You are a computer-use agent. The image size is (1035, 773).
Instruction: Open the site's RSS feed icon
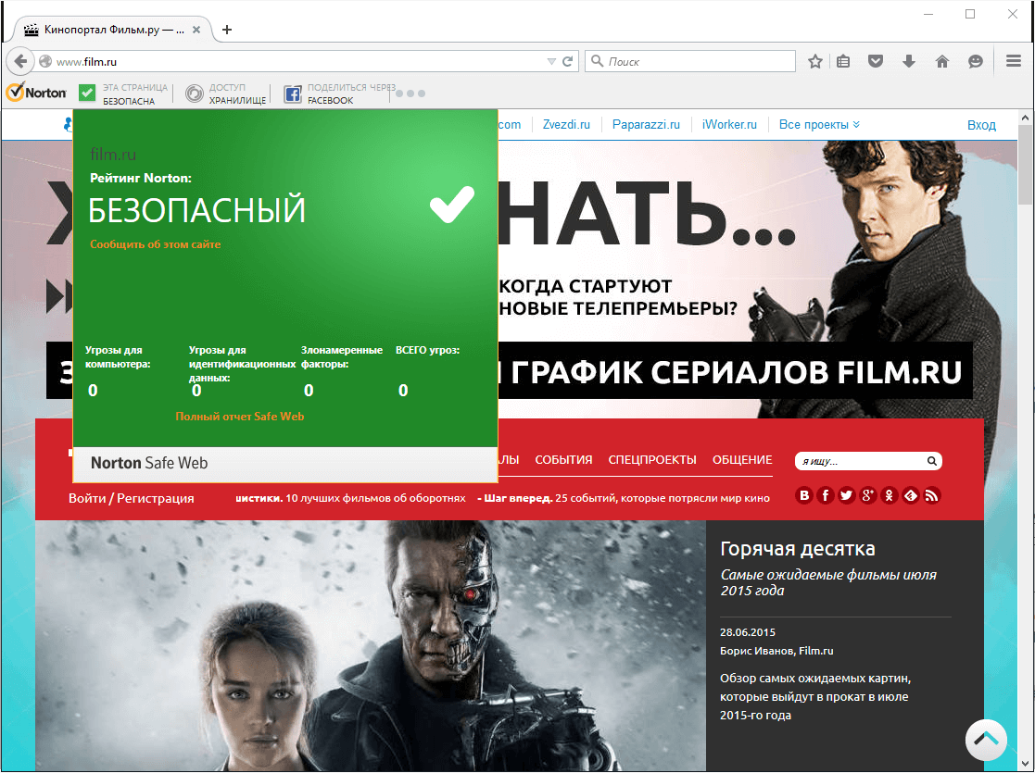pyautogui.click(x=931, y=495)
